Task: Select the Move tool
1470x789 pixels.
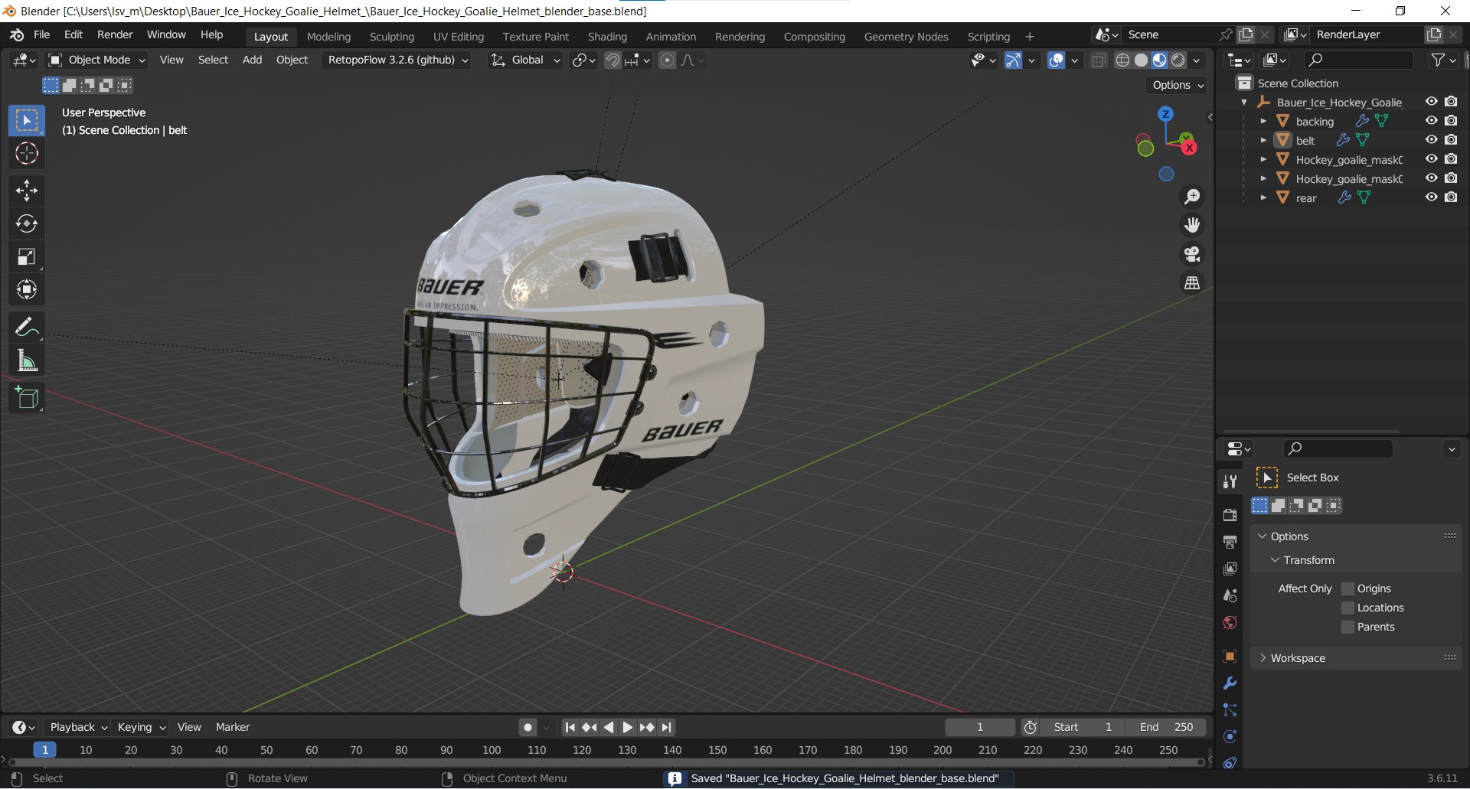Action: click(27, 191)
